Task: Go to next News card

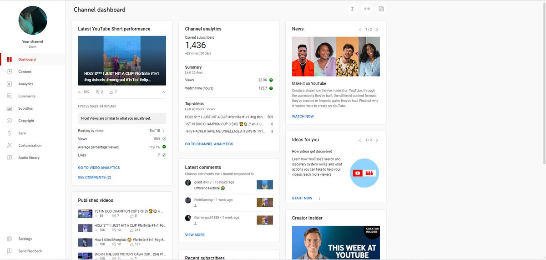Action: pos(377,30)
